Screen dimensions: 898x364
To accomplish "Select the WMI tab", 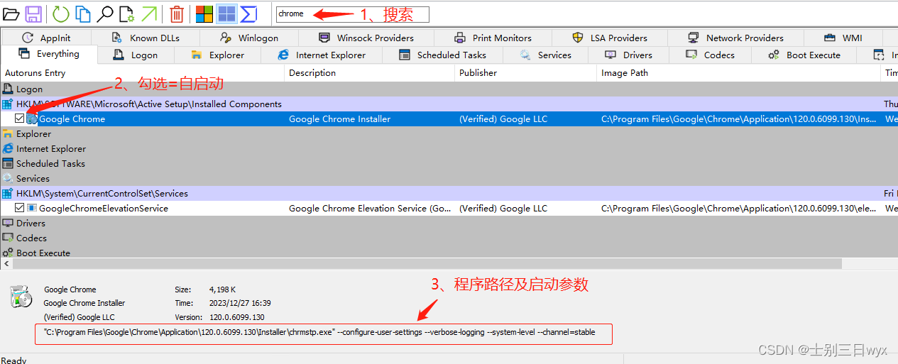I will pos(843,38).
